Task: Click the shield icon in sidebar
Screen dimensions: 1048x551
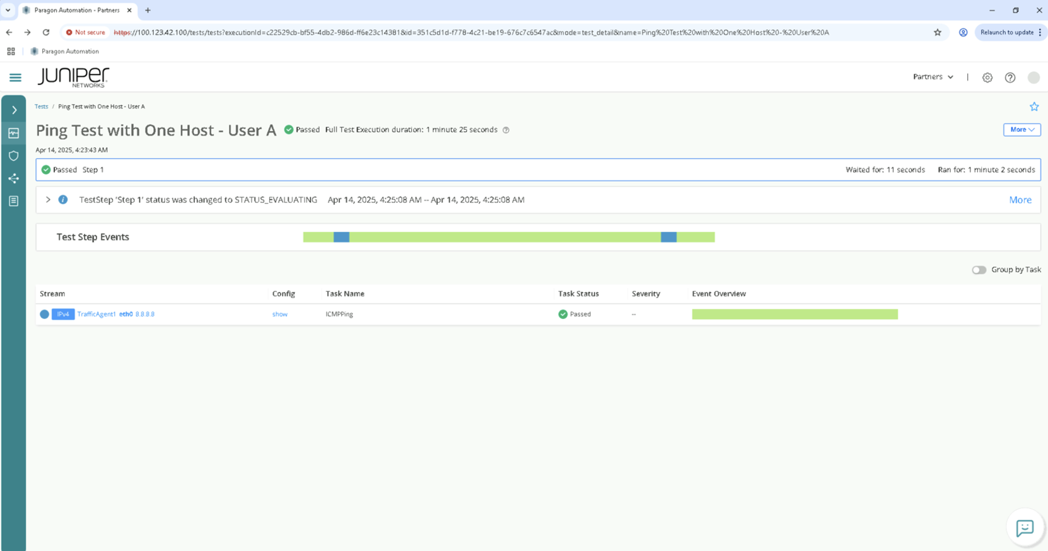Action: (14, 156)
